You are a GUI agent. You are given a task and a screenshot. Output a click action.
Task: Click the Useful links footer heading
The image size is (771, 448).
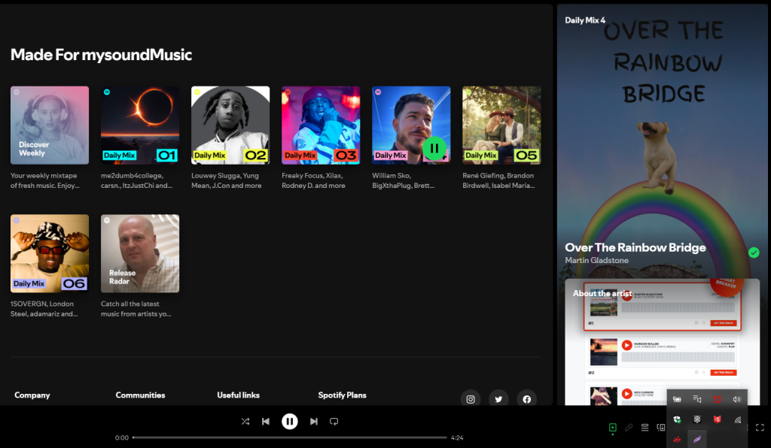click(238, 395)
